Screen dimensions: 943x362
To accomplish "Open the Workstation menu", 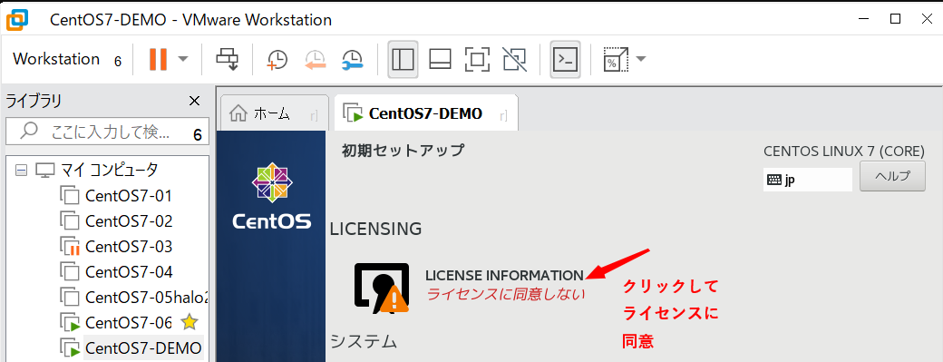I will tap(56, 60).
